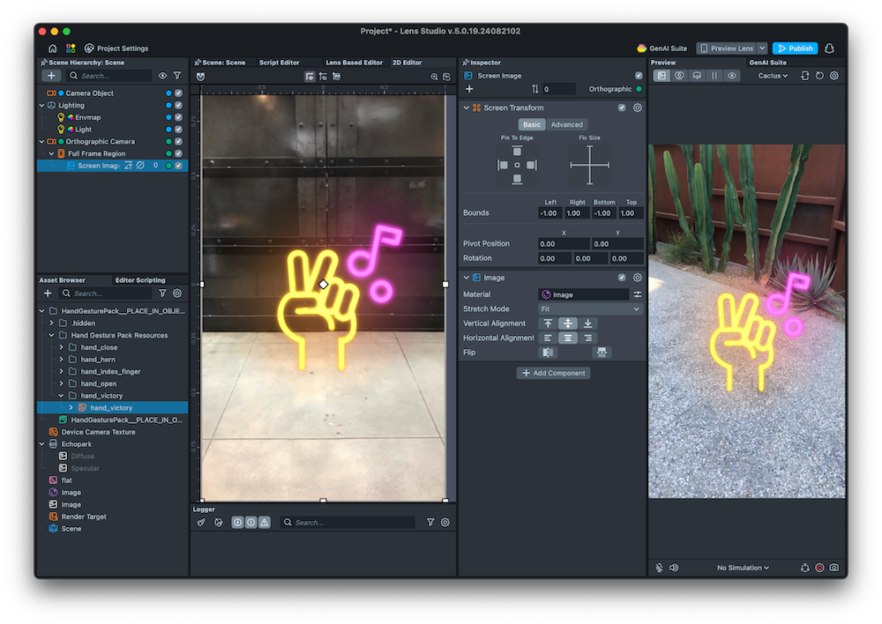Click the Publish button
This screenshot has height=624, width=882.
[x=795, y=48]
